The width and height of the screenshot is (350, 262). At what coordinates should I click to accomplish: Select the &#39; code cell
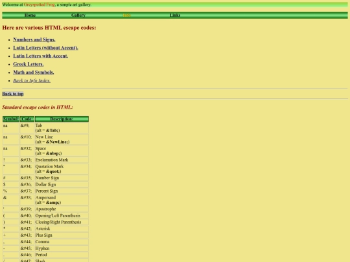coord(27,209)
